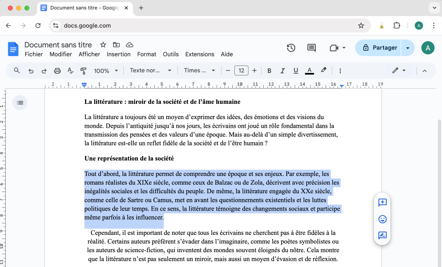Click suggest edits floating icon
This screenshot has width=442, height=267.
pyautogui.click(x=382, y=236)
